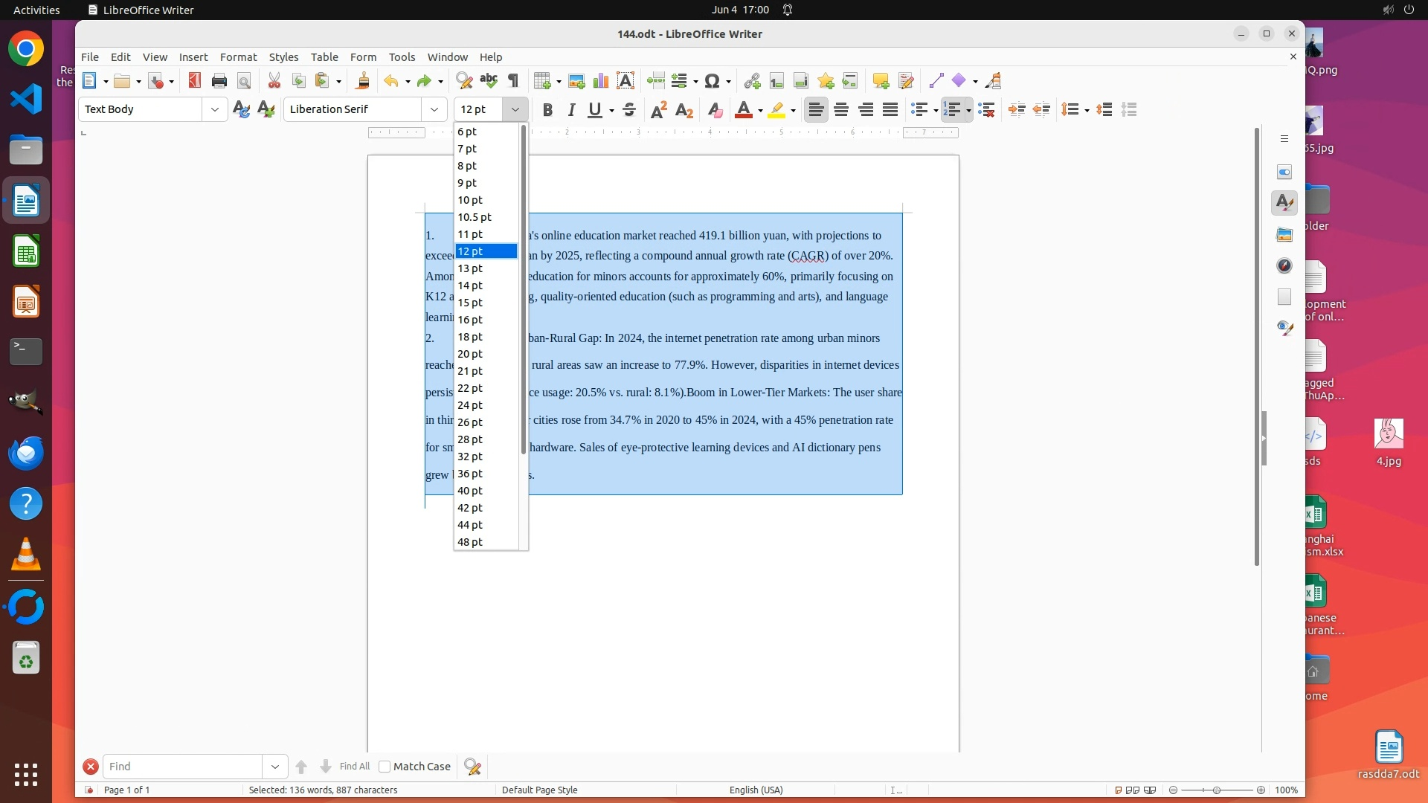Enable the Match Case checkbox
Image resolution: width=1428 pixels, height=803 pixels.
click(385, 767)
